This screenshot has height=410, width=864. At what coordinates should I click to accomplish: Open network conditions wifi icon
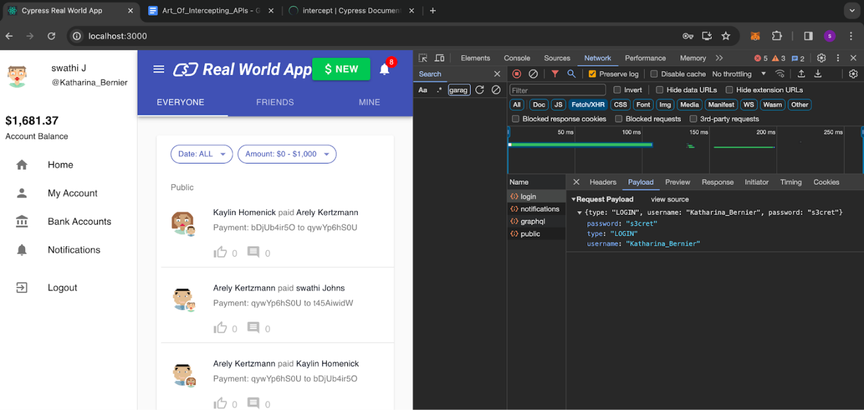click(780, 74)
